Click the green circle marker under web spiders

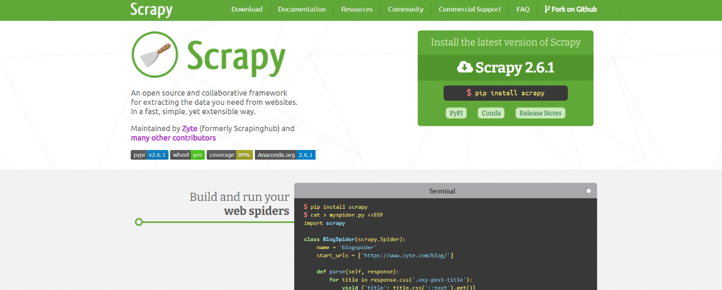[x=139, y=222]
